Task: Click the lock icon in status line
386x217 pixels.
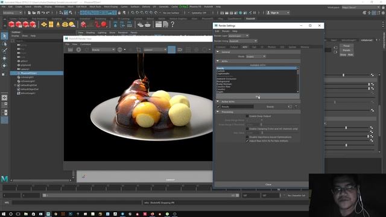Action: tap(119, 13)
